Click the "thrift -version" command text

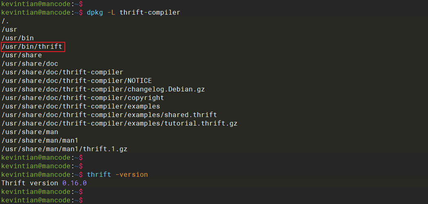[x=117, y=174]
